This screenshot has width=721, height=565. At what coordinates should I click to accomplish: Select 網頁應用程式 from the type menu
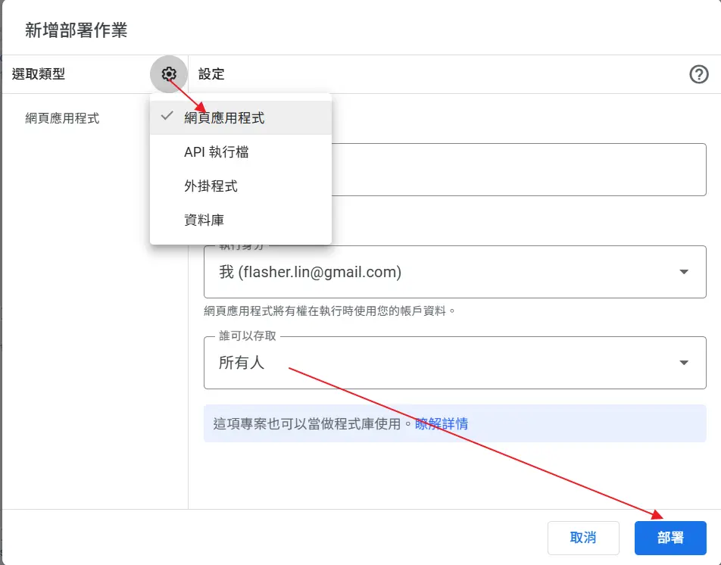224,118
